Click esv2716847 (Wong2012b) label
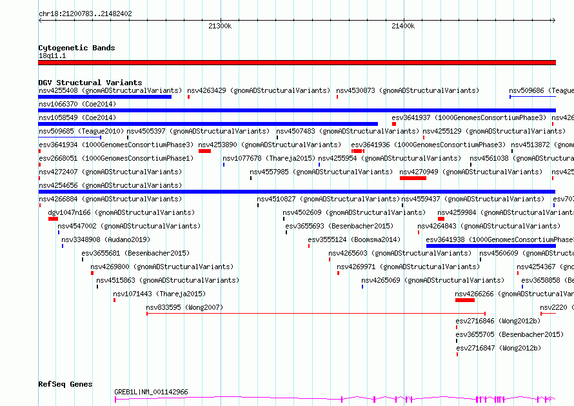Image resolution: width=574 pixels, height=406 pixels. (499, 348)
